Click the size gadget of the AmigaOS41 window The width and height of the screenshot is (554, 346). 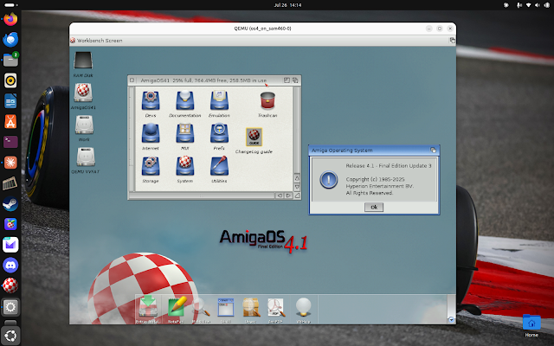click(297, 195)
